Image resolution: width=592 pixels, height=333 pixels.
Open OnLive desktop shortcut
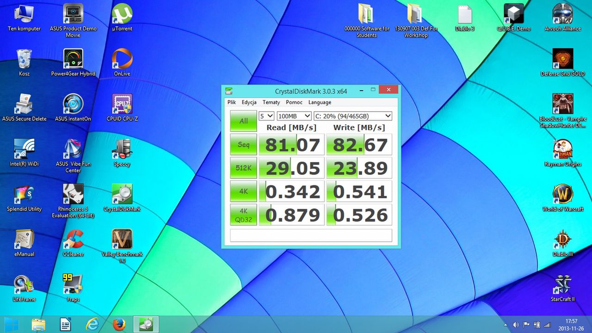(x=122, y=63)
